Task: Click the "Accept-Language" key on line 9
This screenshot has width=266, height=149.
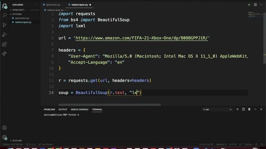Action: point(89,62)
